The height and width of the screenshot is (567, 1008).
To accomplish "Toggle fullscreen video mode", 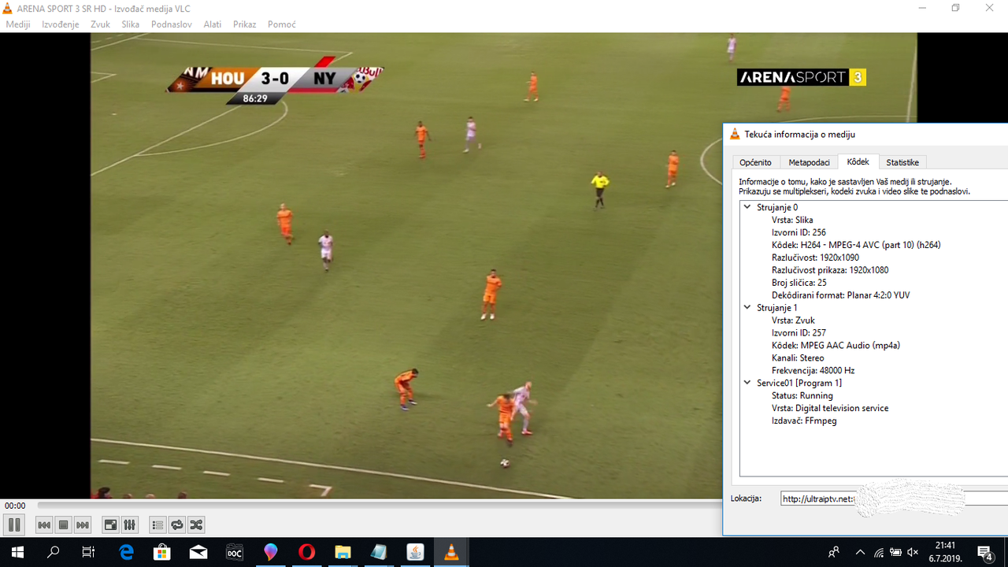I will coord(111,525).
